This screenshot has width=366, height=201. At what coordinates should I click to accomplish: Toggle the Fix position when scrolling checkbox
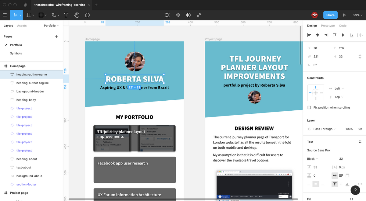coord(310,107)
